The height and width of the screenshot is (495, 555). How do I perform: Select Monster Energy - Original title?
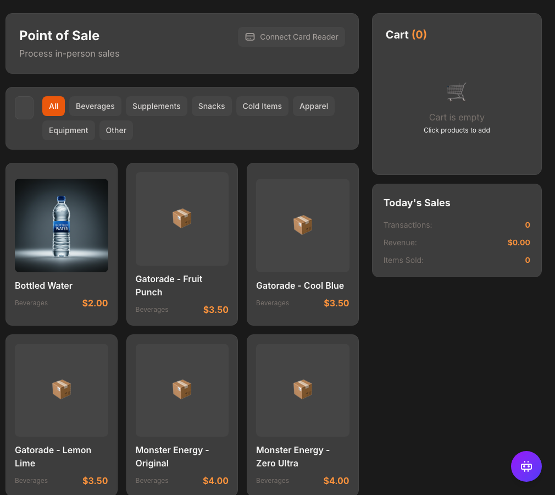tap(173, 457)
